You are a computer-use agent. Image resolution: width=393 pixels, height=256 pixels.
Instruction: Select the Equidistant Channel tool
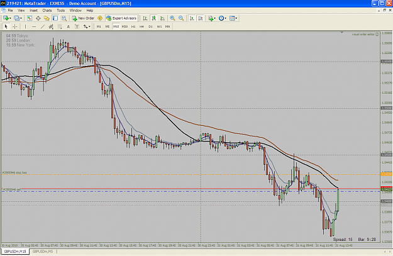51,26
